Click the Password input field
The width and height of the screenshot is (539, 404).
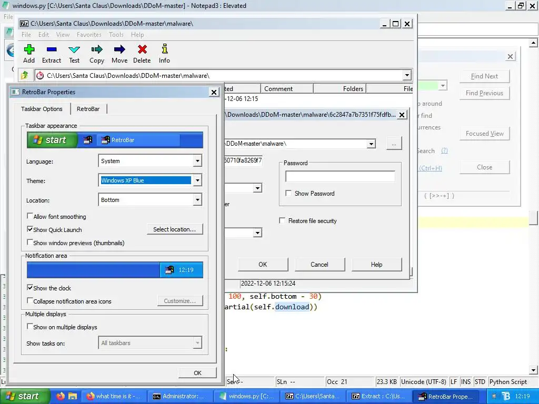click(x=340, y=176)
